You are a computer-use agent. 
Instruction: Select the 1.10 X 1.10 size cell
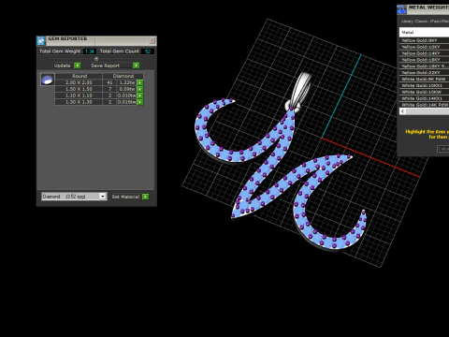pyautogui.click(x=79, y=95)
